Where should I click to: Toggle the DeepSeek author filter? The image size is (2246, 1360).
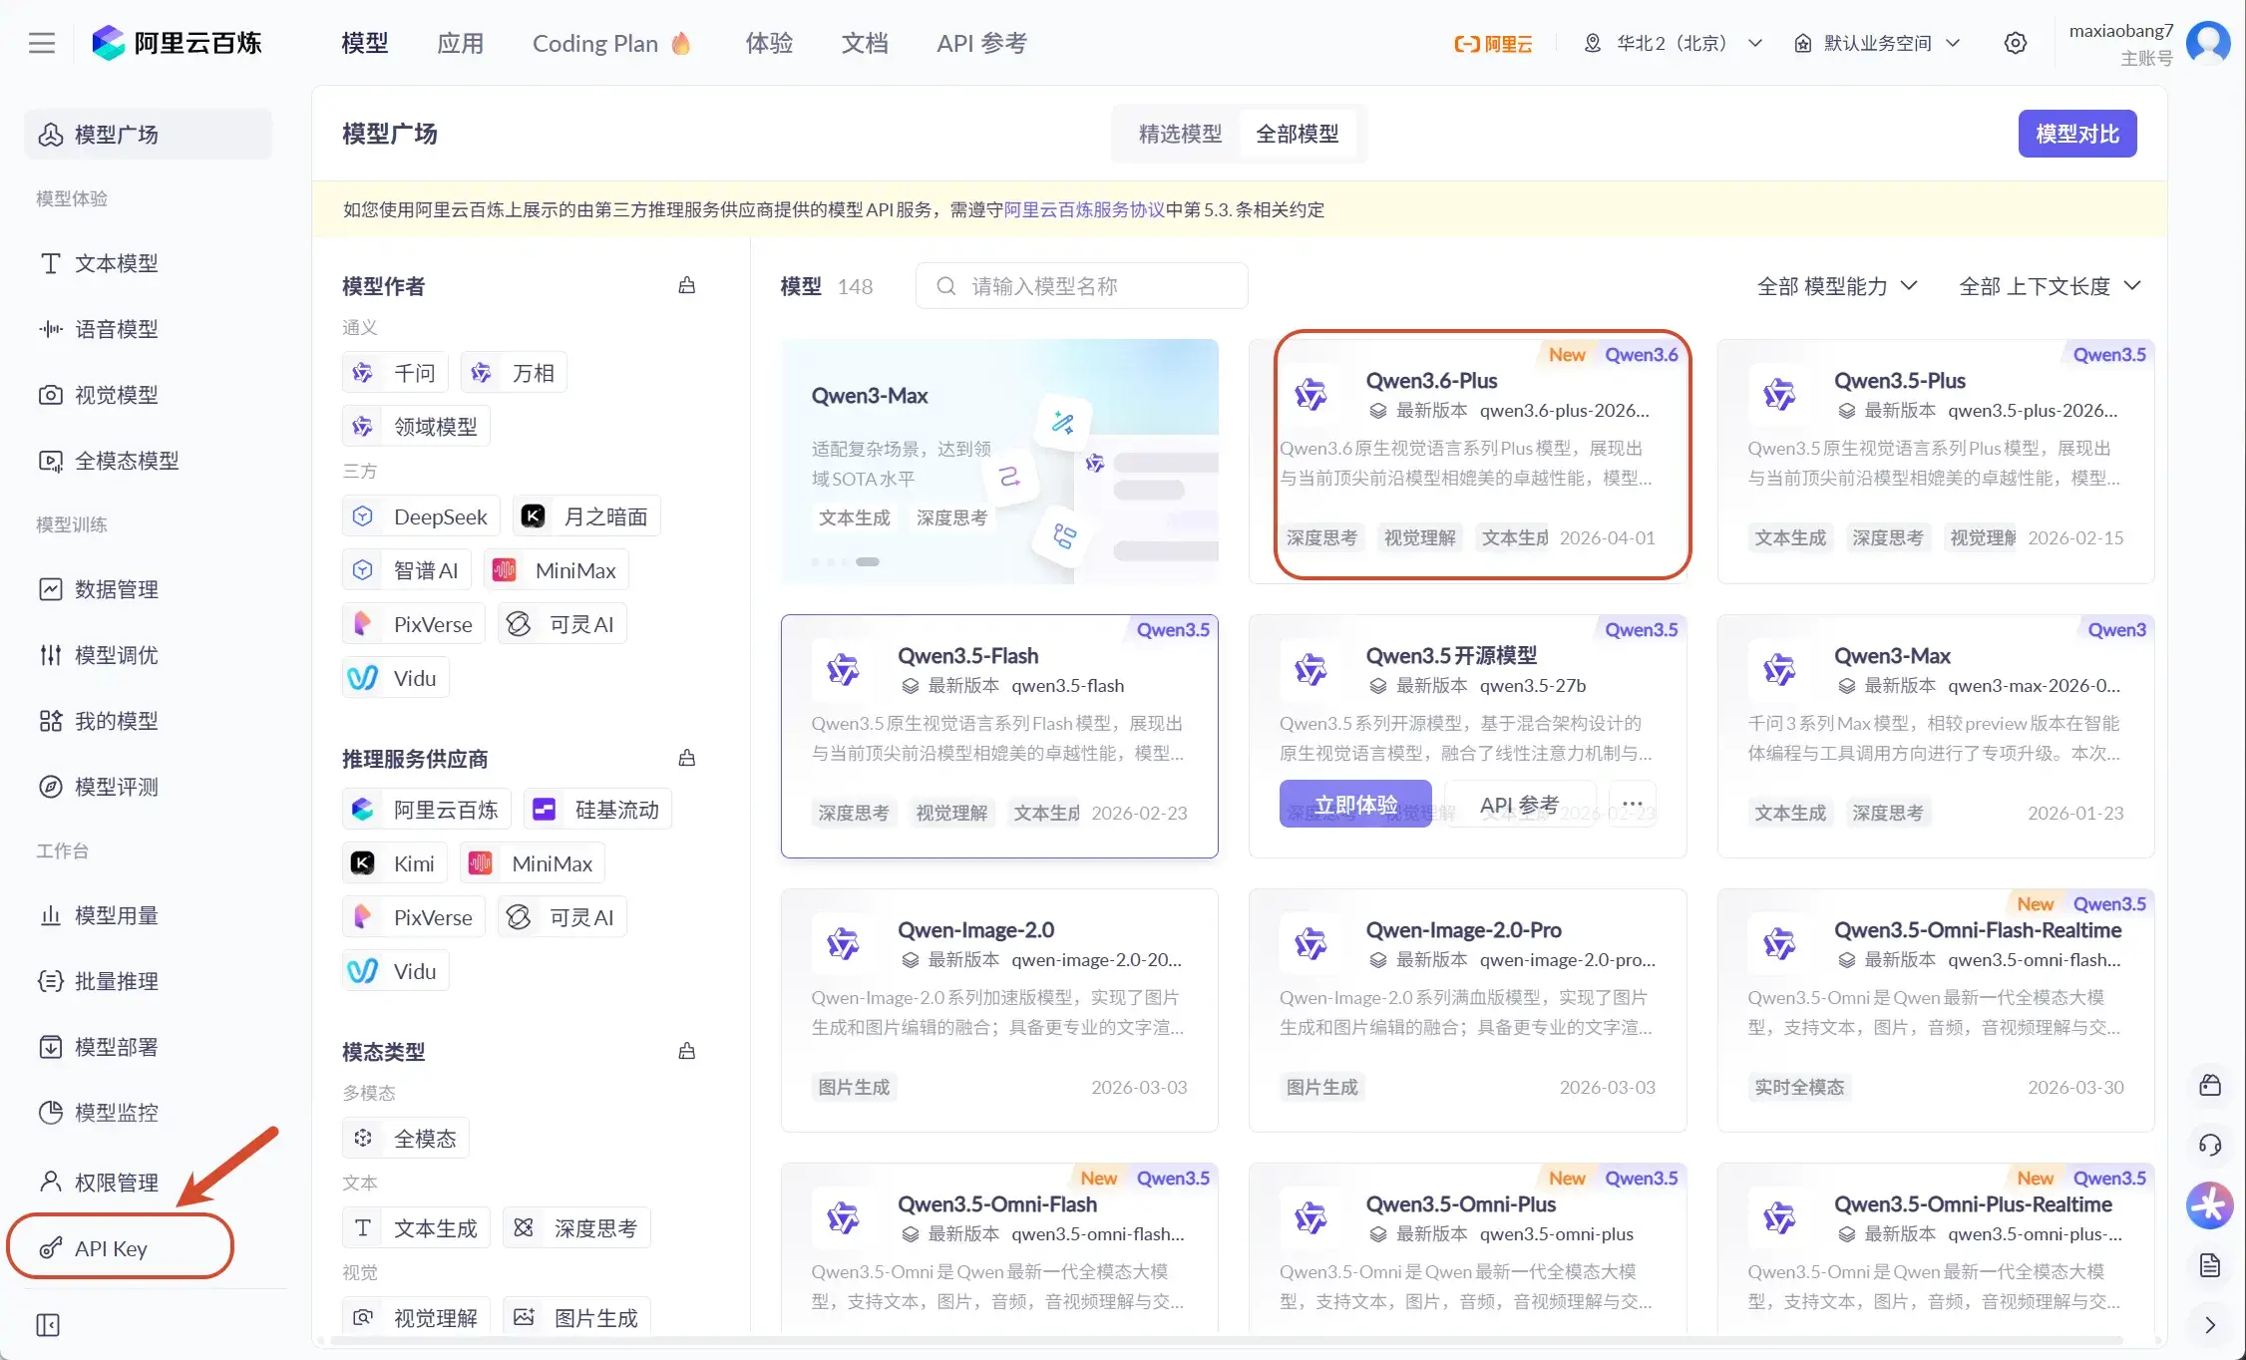coord(420,516)
